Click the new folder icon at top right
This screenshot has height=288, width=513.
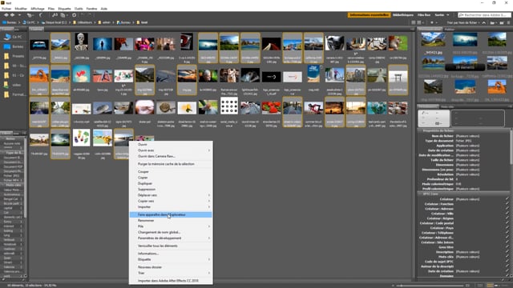click(502, 22)
